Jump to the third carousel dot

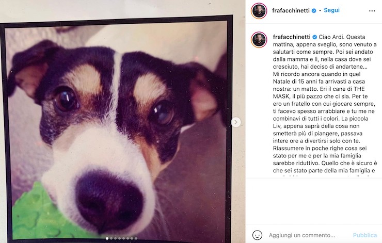point(115,239)
